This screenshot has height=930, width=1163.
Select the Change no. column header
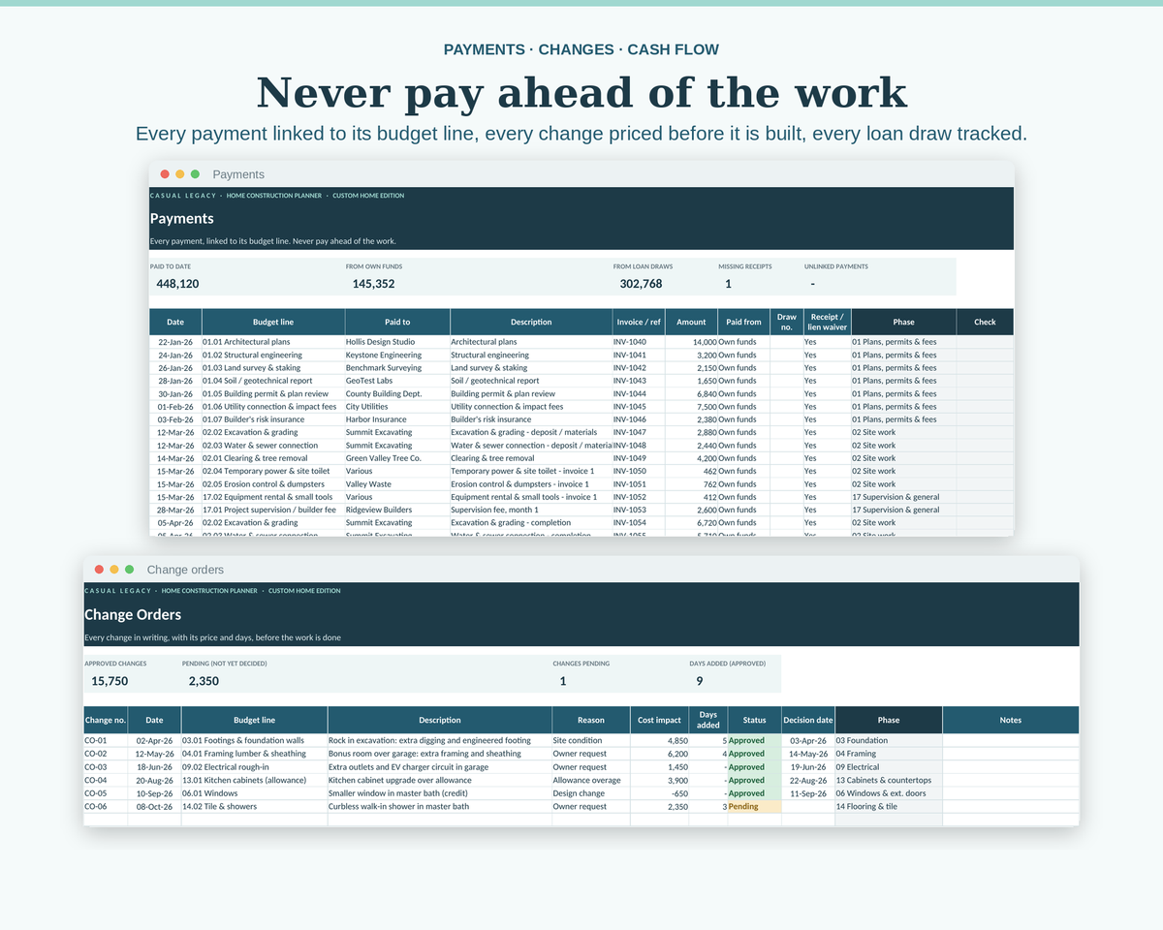point(106,720)
